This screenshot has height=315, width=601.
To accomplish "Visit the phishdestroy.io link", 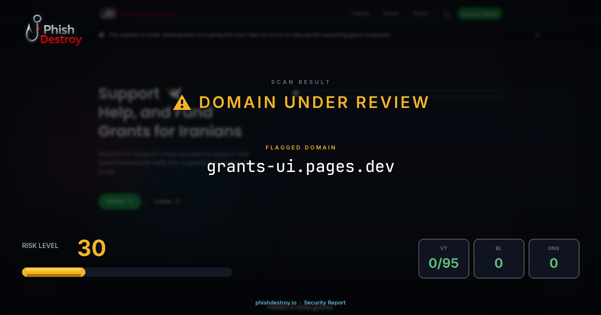I will click(275, 302).
